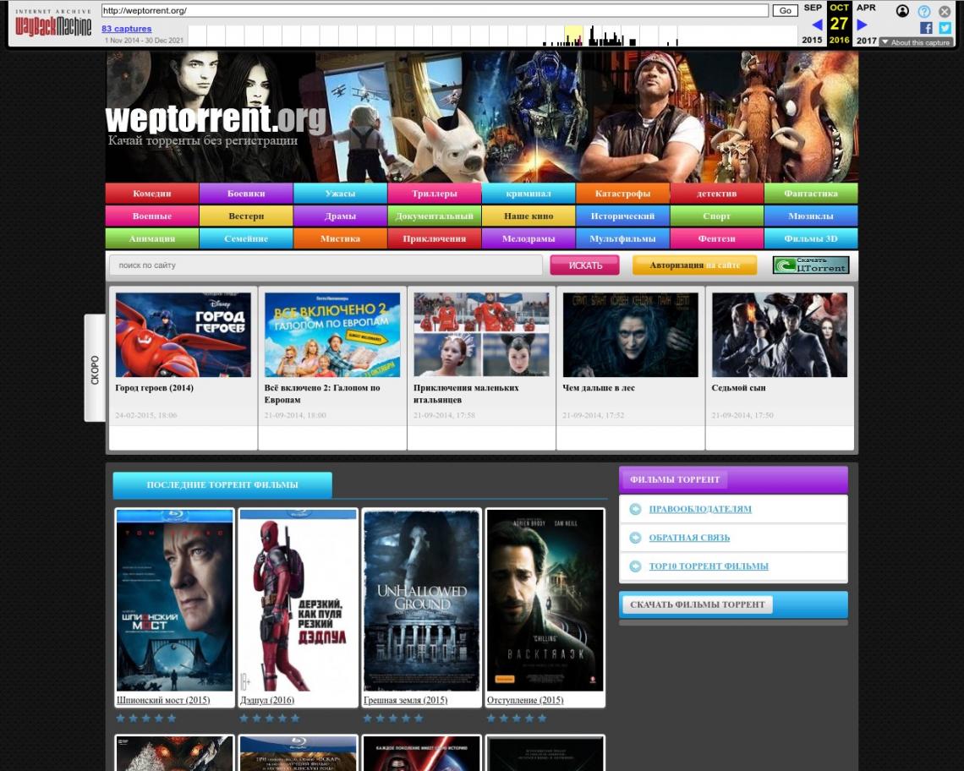Open криминал genre
This screenshot has height=771, width=964.
point(529,193)
